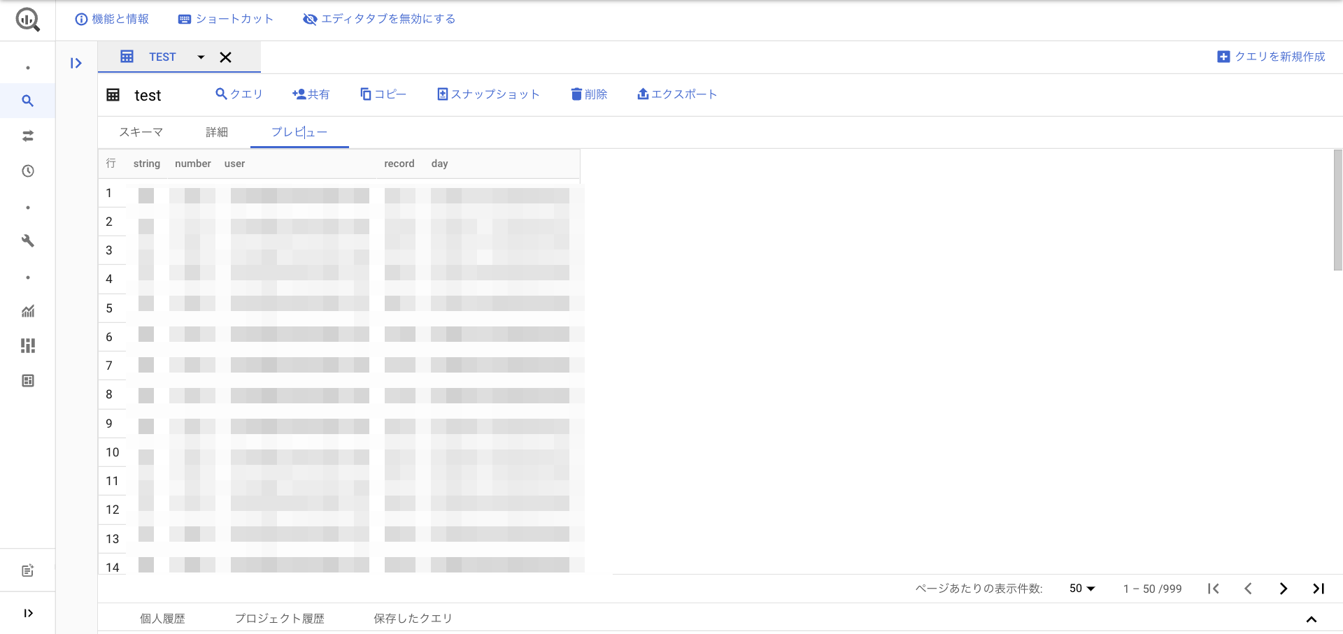Expand the explorer panel toggle

tap(76, 64)
